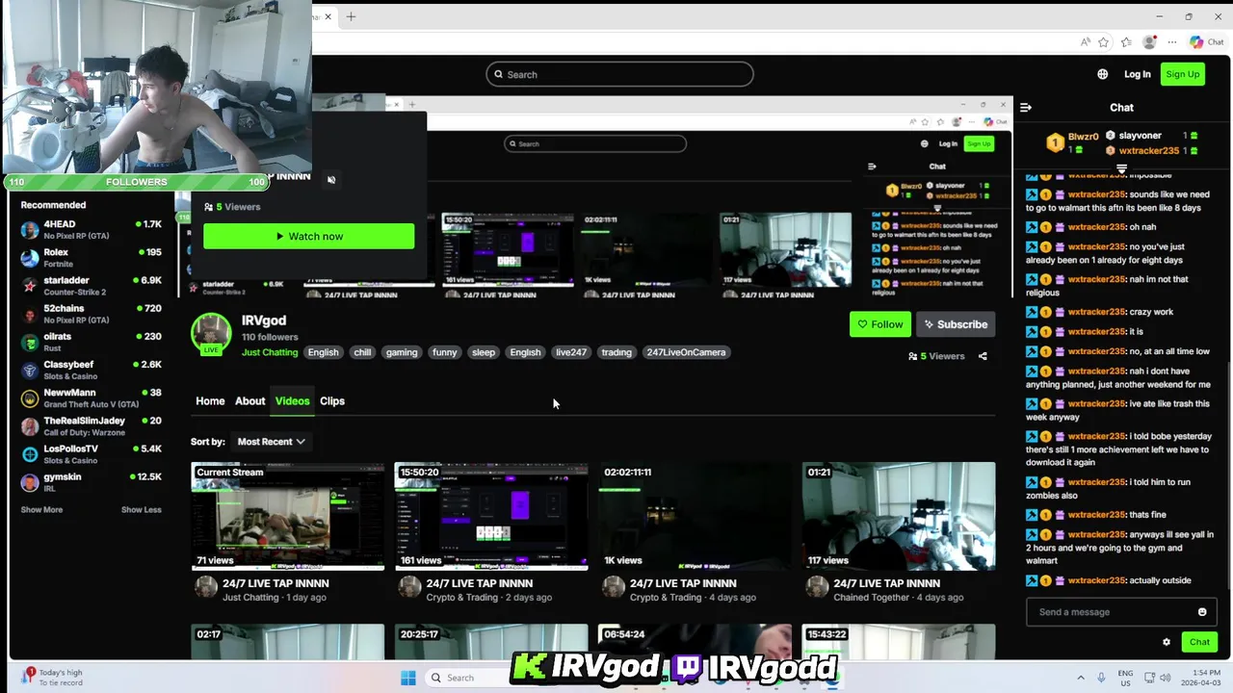The width and height of the screenshot is (1233, 693).
Task: Open the browser profile avatar icon
Action: 1149,42
